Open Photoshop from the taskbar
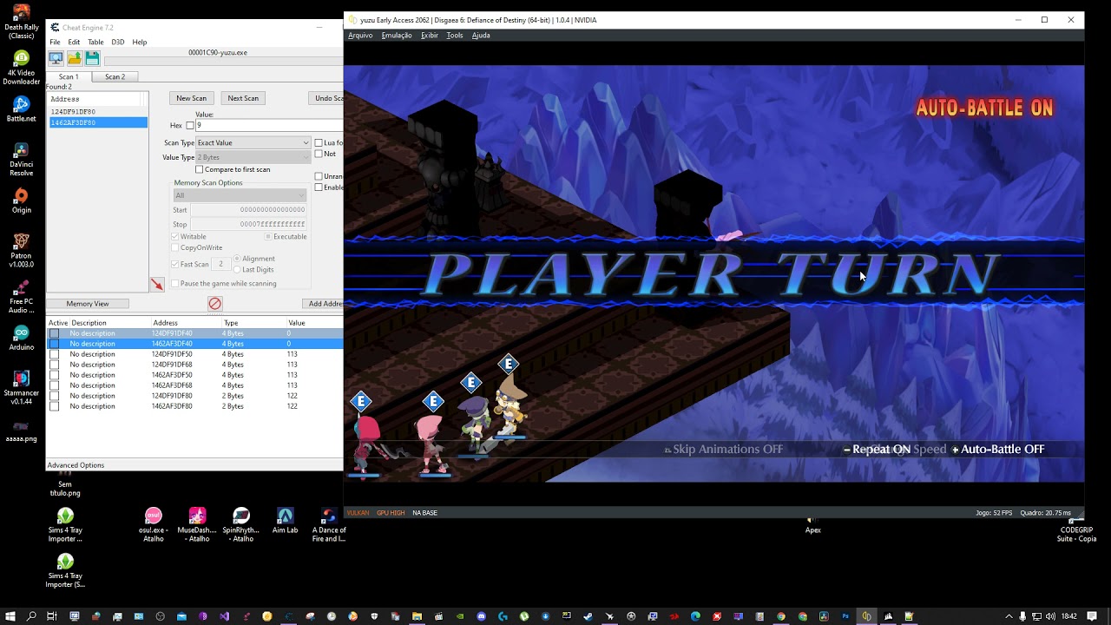This screenshot has height=625, width=1111. [x=845, y=616]
